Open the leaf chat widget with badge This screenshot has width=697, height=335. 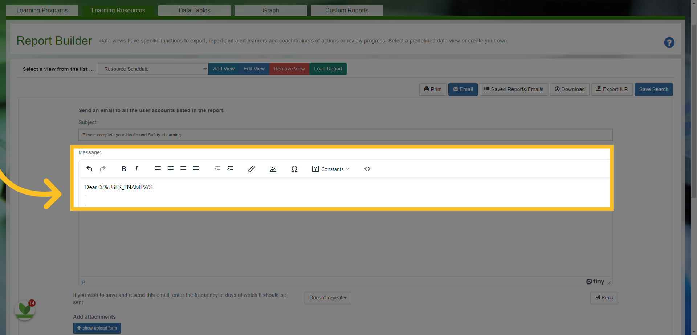pos(25,310)
